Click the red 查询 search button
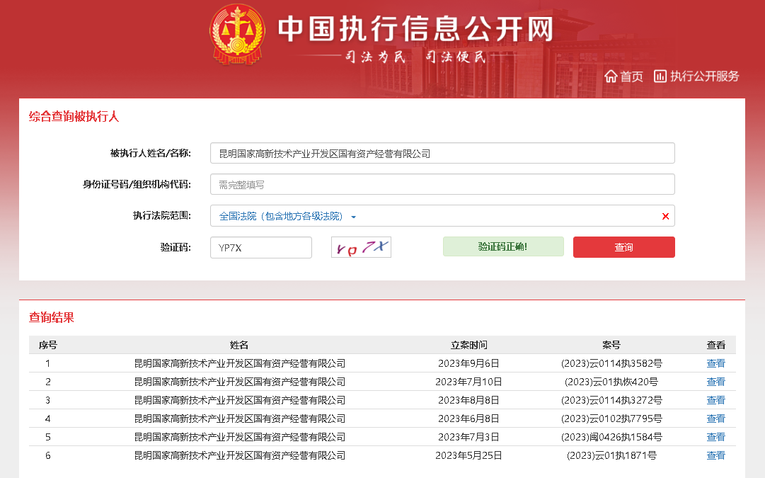The image size is (765, 478). coord(623,247)
